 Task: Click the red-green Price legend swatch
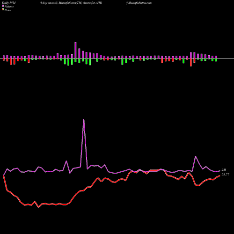click(x=3, y=9)
